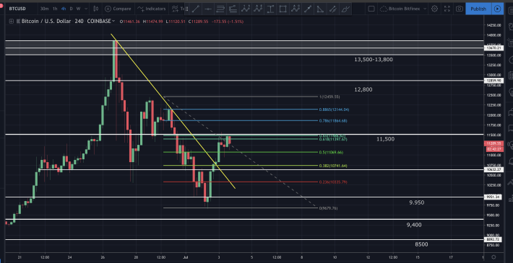Click the Publish button
The height and width of the screenshot is (263, 513).
pyautogui.click(x=478, y=9)
